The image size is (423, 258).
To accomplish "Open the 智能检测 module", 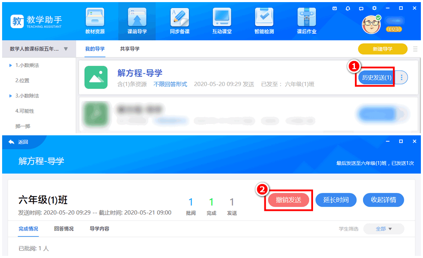I will pos(264,21).
